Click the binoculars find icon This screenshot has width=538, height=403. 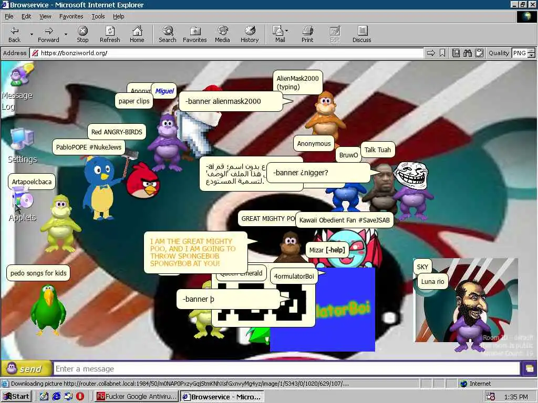468,53
